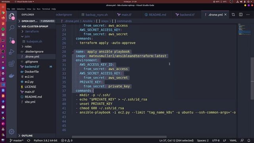Click the master branch indicator
Screen dimensions: 254x143
[16, 140]
